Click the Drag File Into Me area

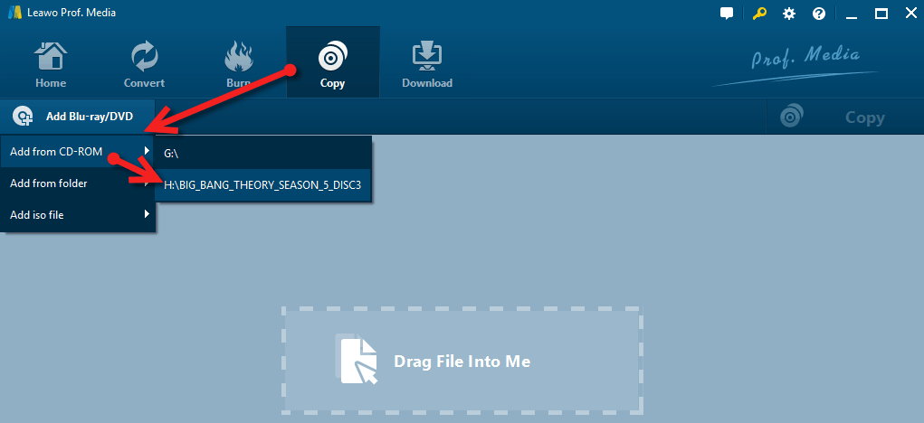click(x=462, y=359)
